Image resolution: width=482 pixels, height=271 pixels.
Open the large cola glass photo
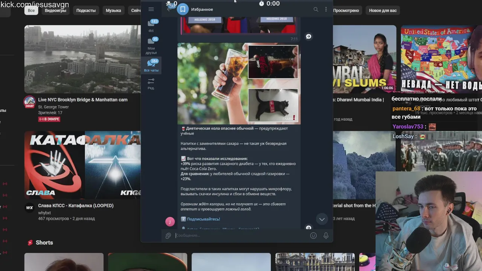[212, 84]
